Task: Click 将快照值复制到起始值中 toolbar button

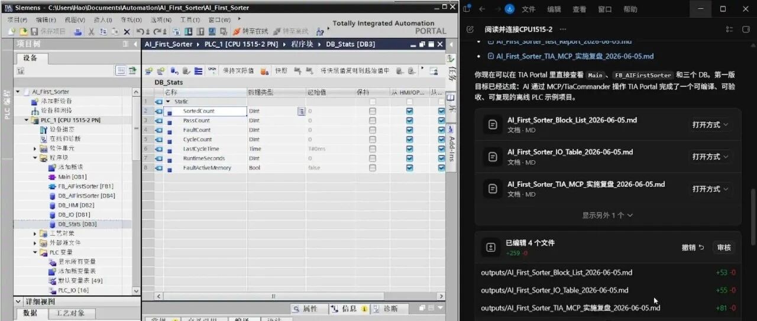Action: 355,70
